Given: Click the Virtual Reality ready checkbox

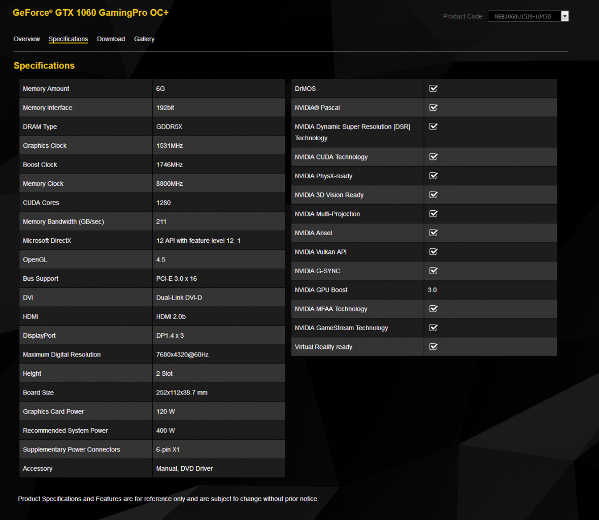Looking at the screenshot, I should click(x=433, y=346).
